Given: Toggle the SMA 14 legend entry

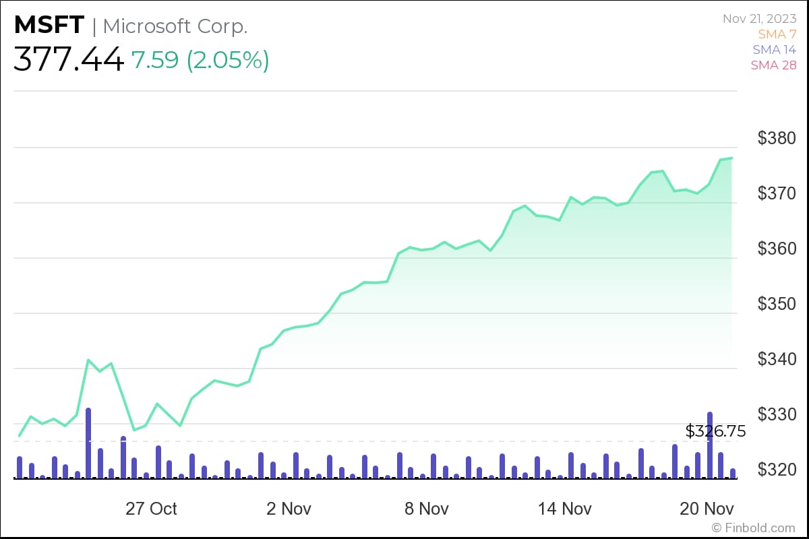Looking at the screenshot, I should click(x=774, y=49).
